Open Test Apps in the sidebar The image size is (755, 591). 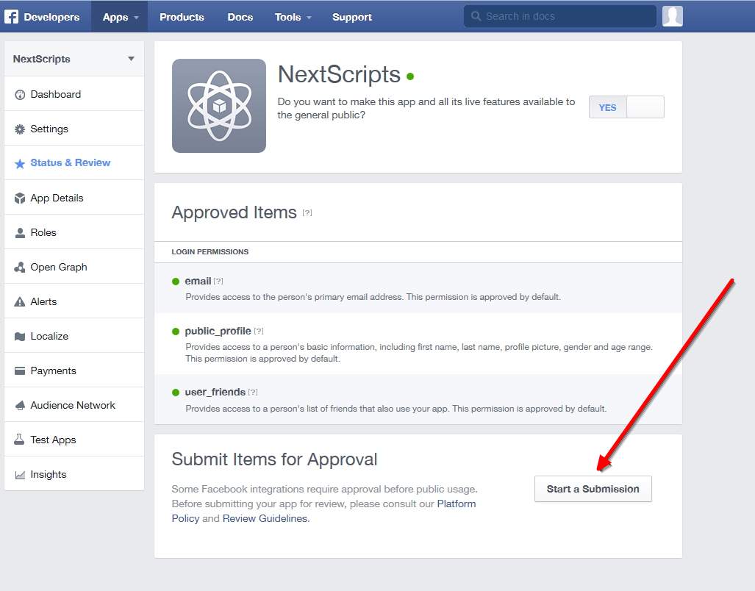pyautogui.click(x=74, y=440)
